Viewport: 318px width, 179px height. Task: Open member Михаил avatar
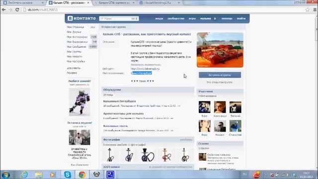tap(220, 126)
